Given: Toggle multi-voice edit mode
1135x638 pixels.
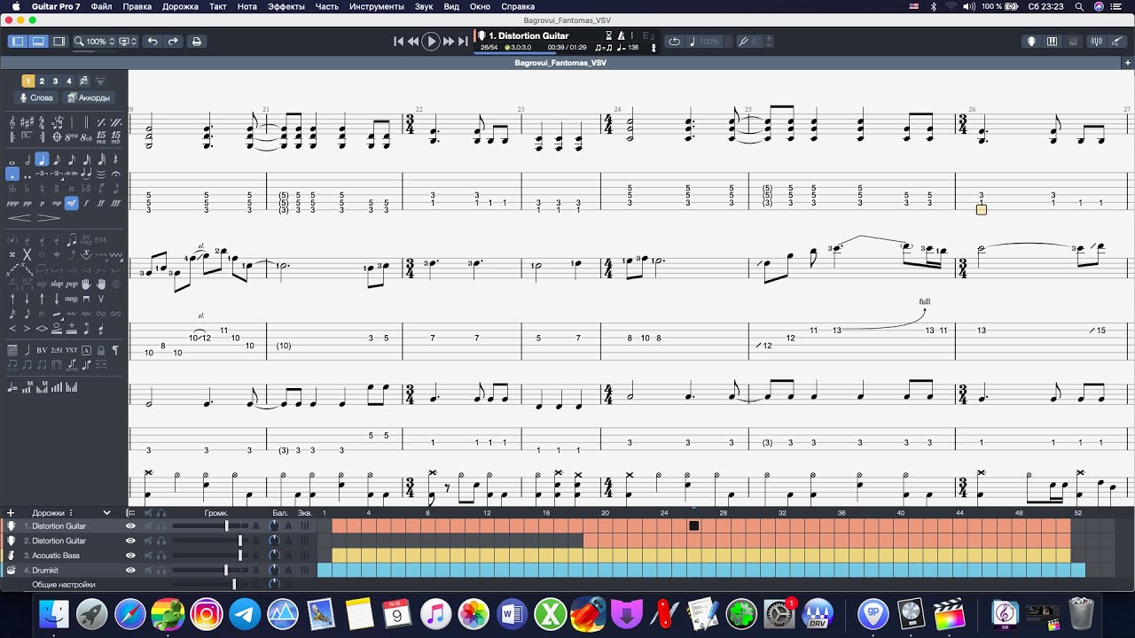Looking at the screenshot, I should pyautogui.click(x=83, y=81).
